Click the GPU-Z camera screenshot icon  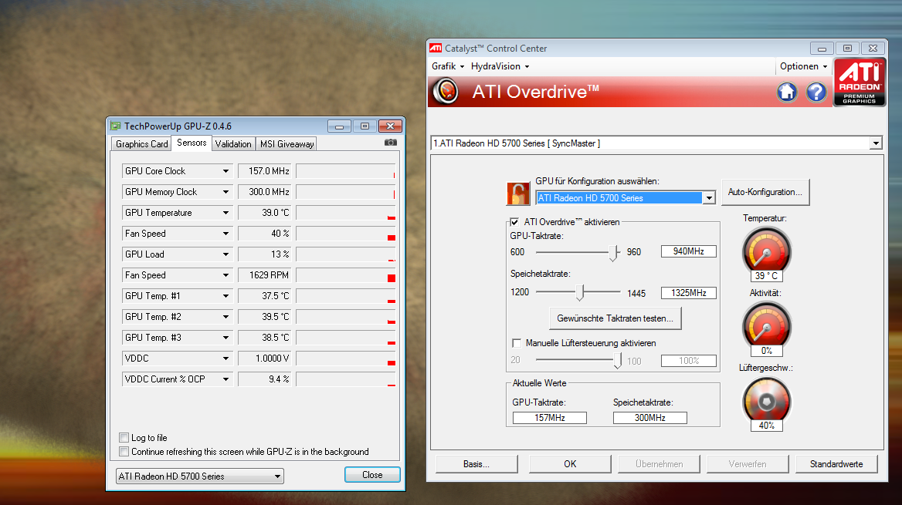click(391, 143)
